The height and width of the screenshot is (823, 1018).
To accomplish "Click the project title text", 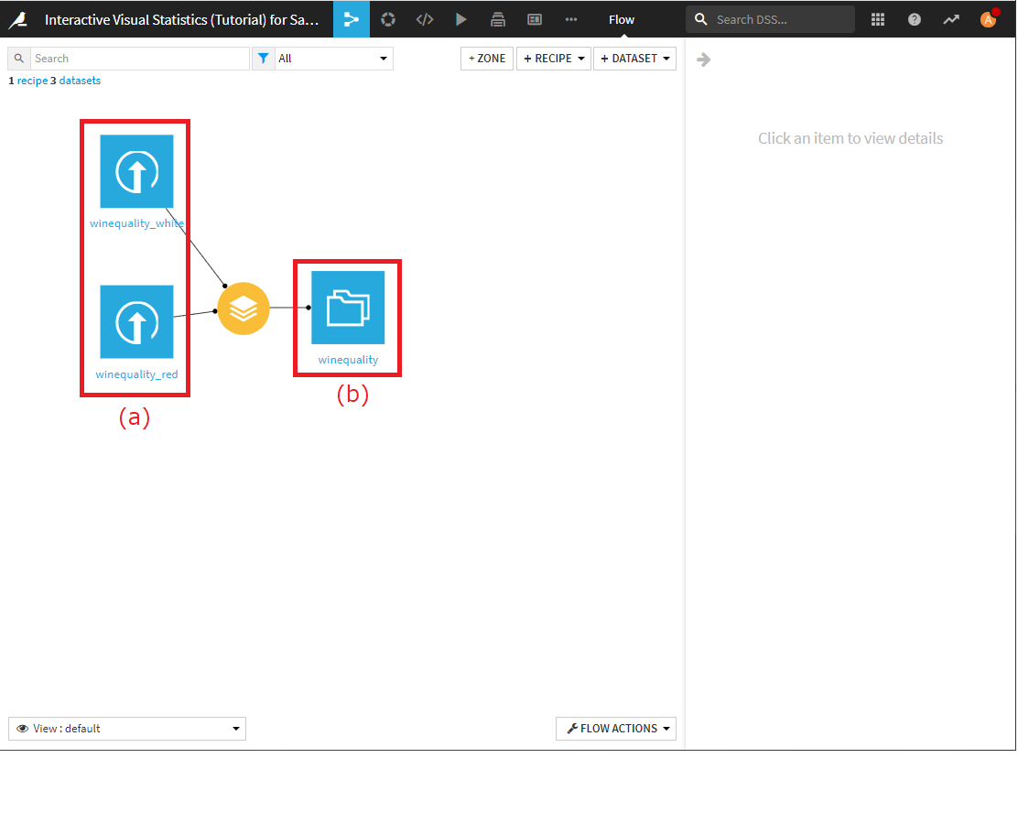I will pos(182,19).
